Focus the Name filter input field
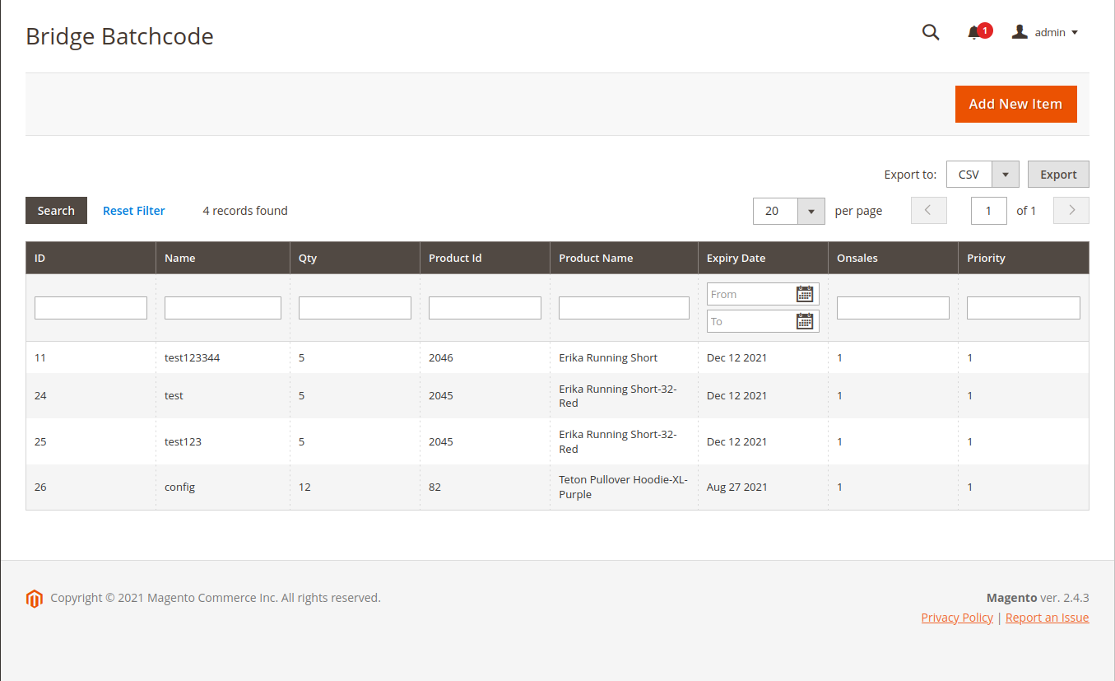This screenshot has height=681, width=1115. pos(222,308)
